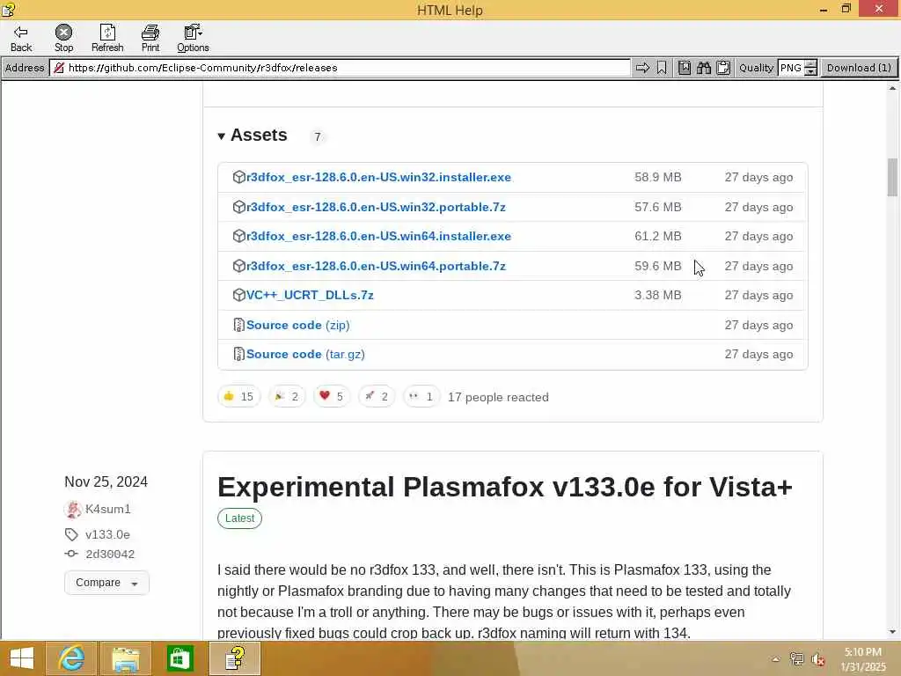Toggle eyes reaction with 1
Image resolution: width=901 pixels, height=676 pixels.
(x=421, y=397)
